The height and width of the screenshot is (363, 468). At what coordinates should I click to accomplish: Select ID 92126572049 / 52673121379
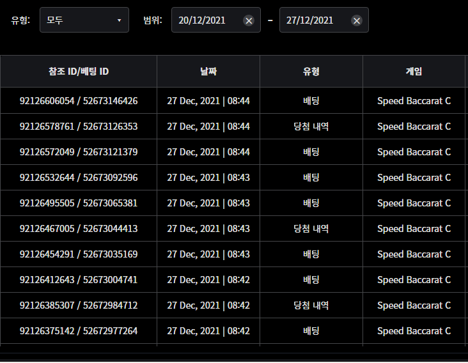point(79,152)
